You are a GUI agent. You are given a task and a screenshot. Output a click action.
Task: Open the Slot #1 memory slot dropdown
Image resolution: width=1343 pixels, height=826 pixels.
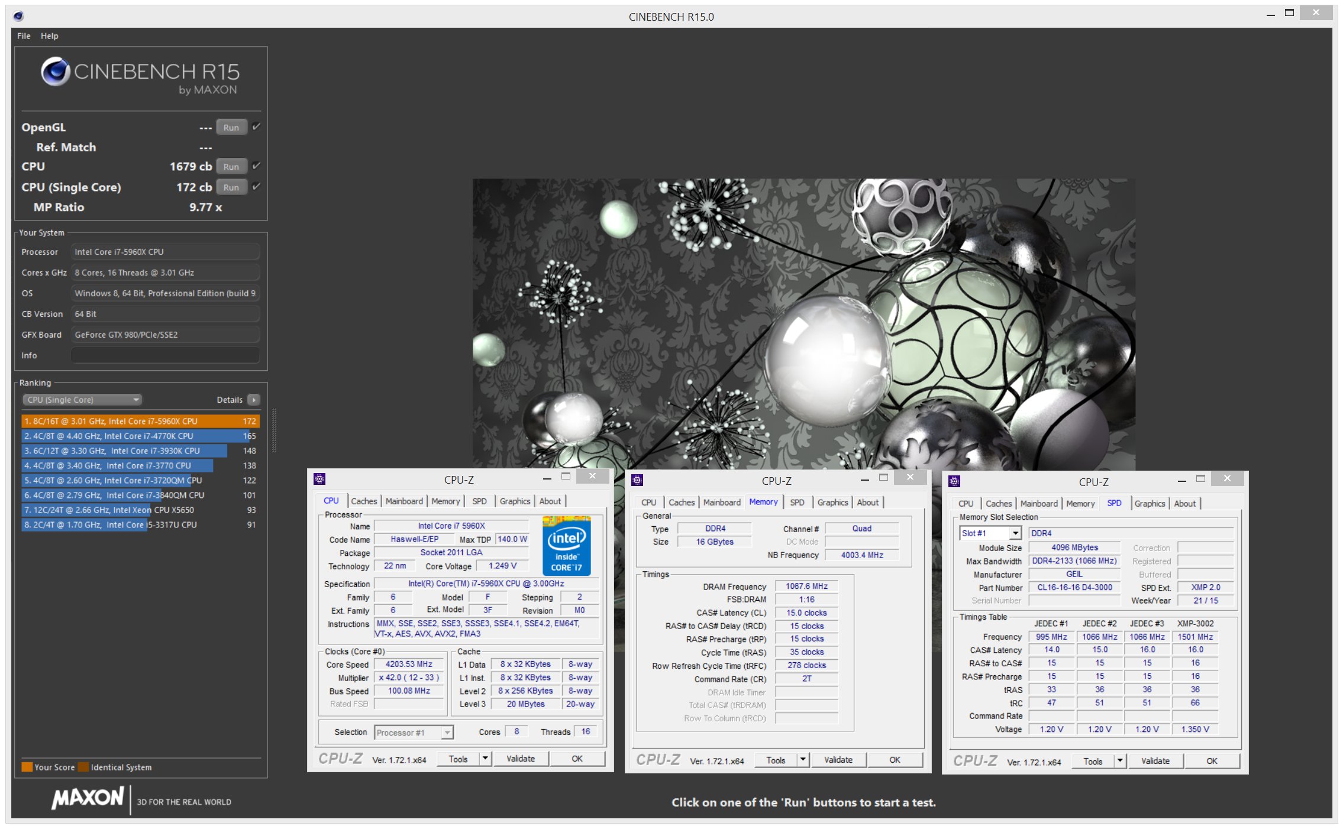[990, 533]
